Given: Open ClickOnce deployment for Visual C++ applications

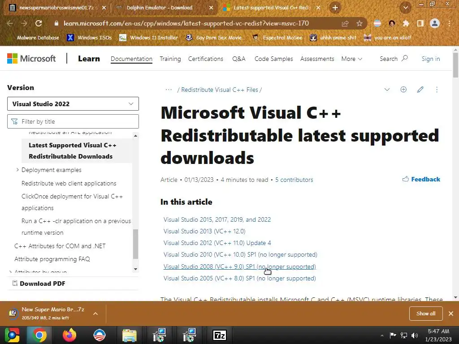Looking at the screenshot, I should click(72, 202).
